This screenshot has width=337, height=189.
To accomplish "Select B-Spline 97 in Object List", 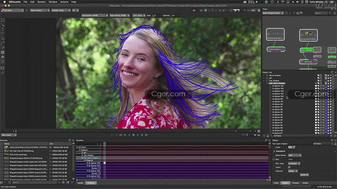I will (278, 107).
